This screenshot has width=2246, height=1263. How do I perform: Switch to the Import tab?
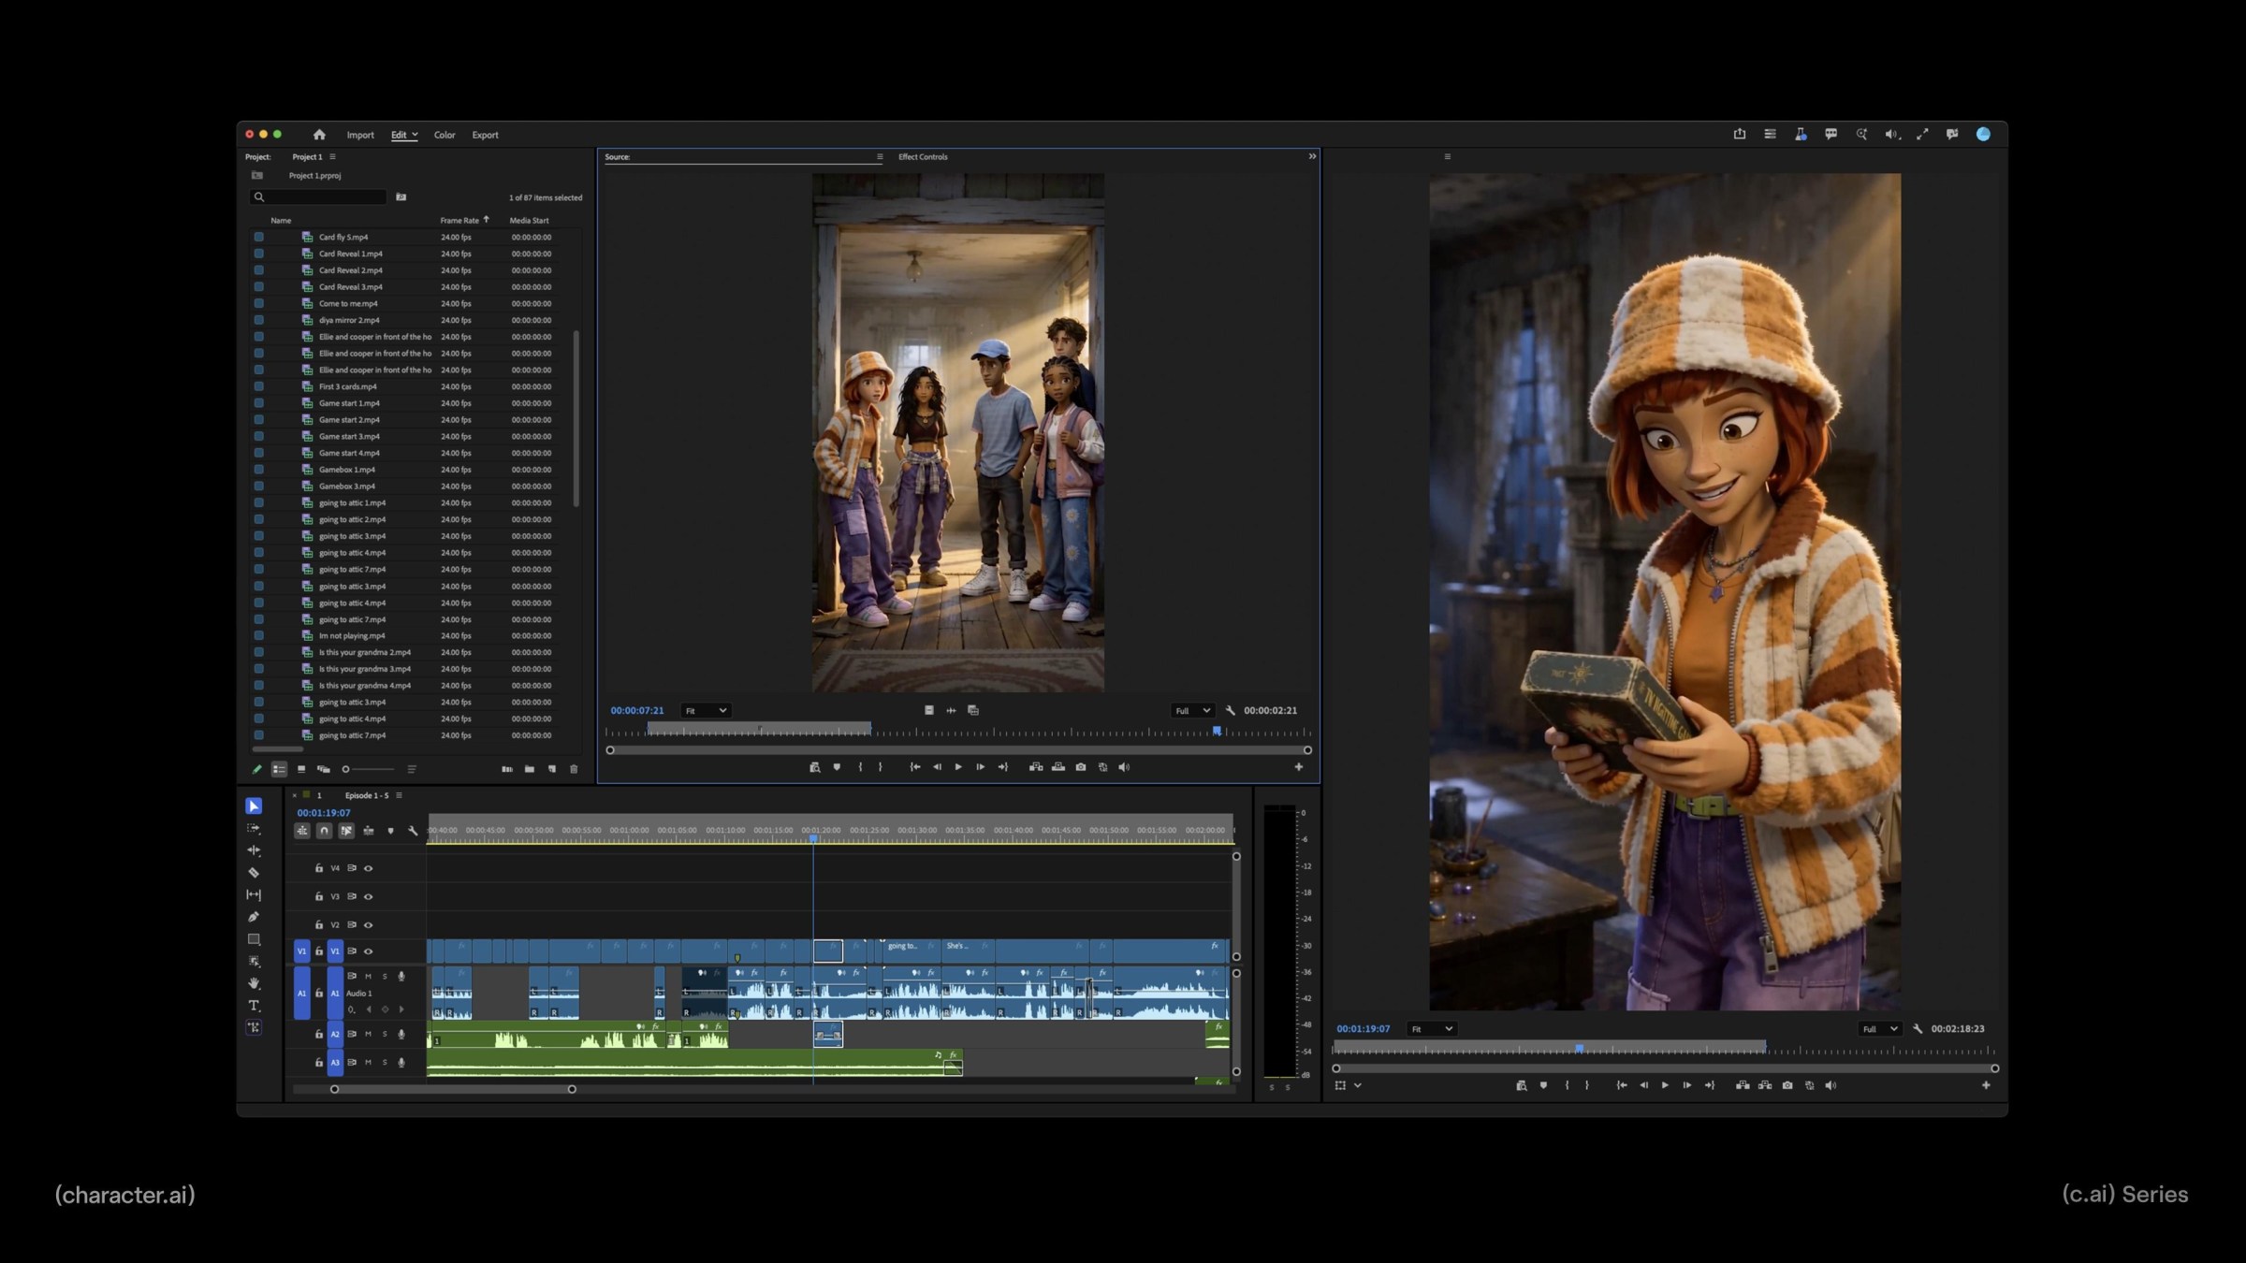(x=360, y=135)
